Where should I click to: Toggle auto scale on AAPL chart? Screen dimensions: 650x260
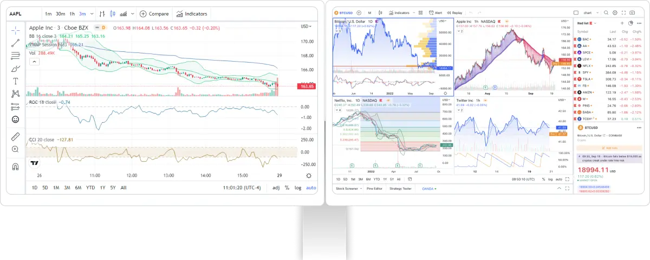point(311,188)
